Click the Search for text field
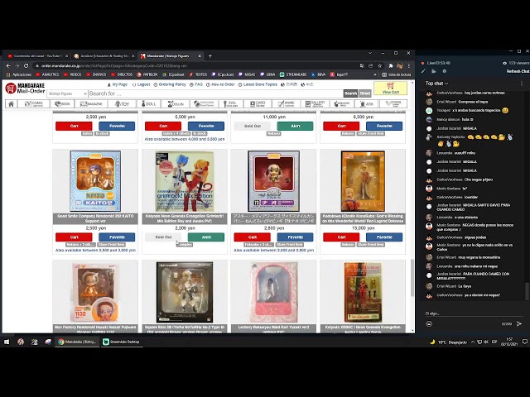The image size is (530, 397). (215, 93)
